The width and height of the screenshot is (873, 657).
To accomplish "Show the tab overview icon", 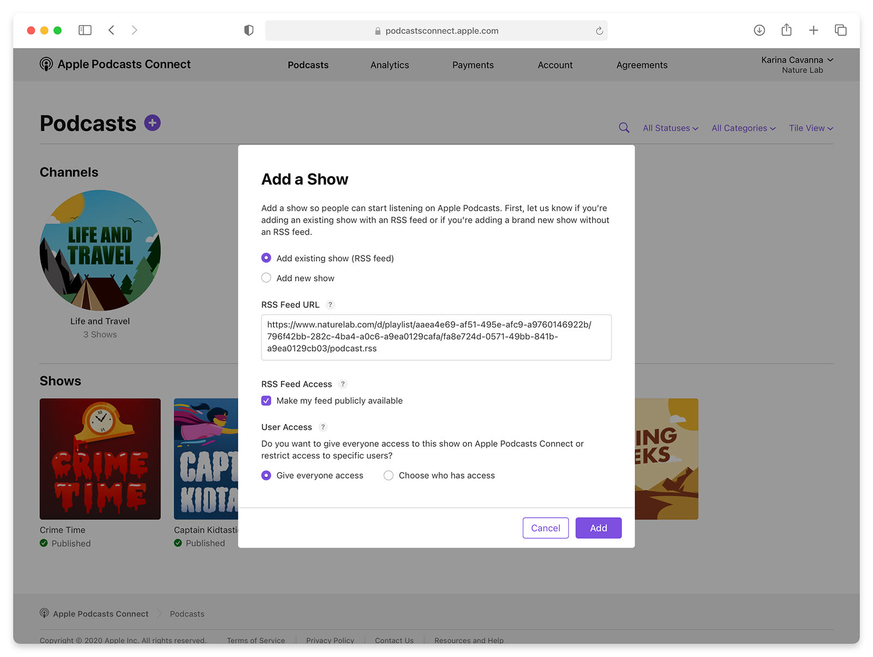I will 840,30.
